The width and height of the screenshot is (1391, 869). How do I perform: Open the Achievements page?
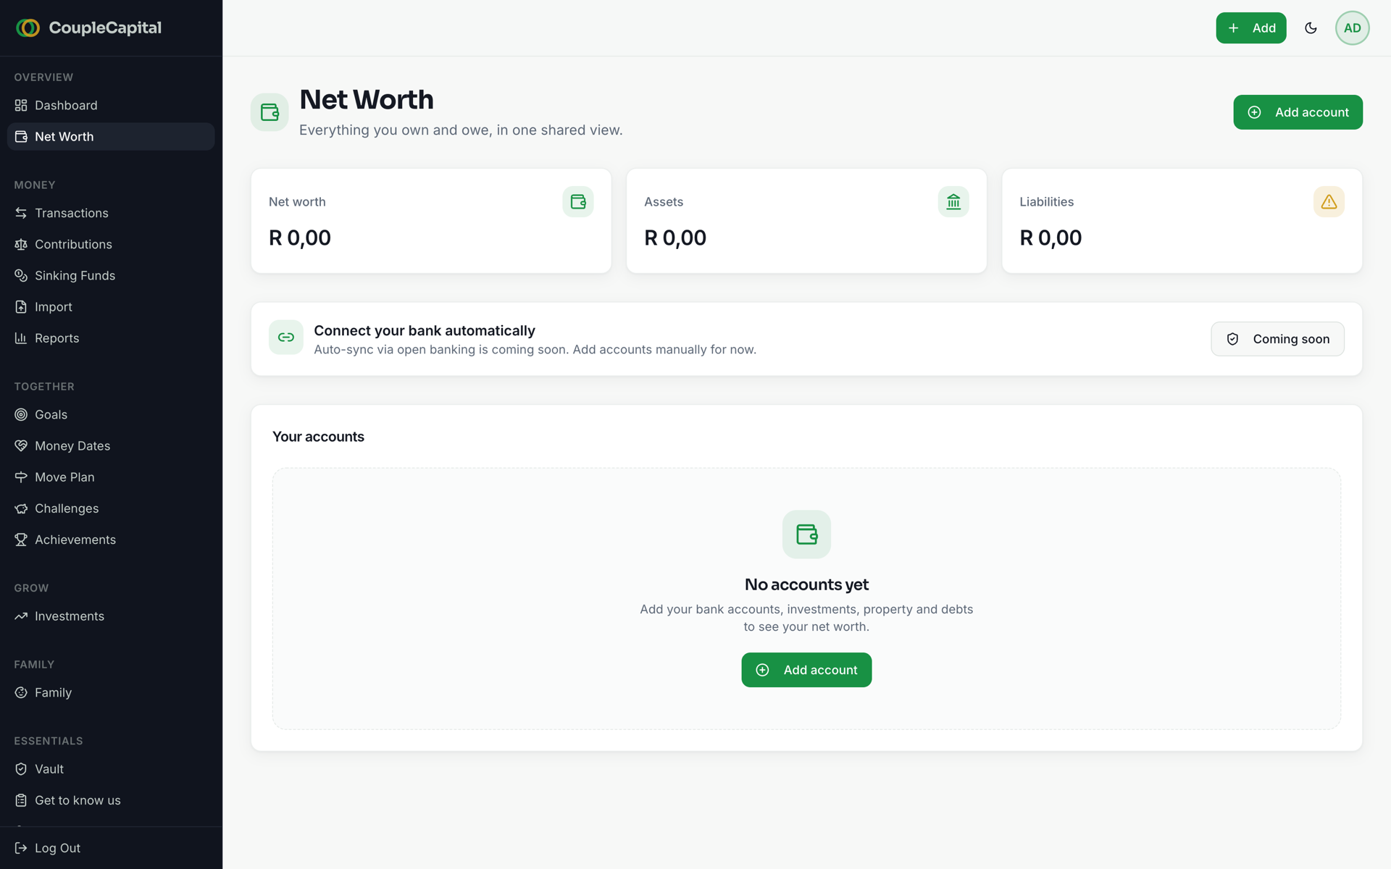[111, 540]
